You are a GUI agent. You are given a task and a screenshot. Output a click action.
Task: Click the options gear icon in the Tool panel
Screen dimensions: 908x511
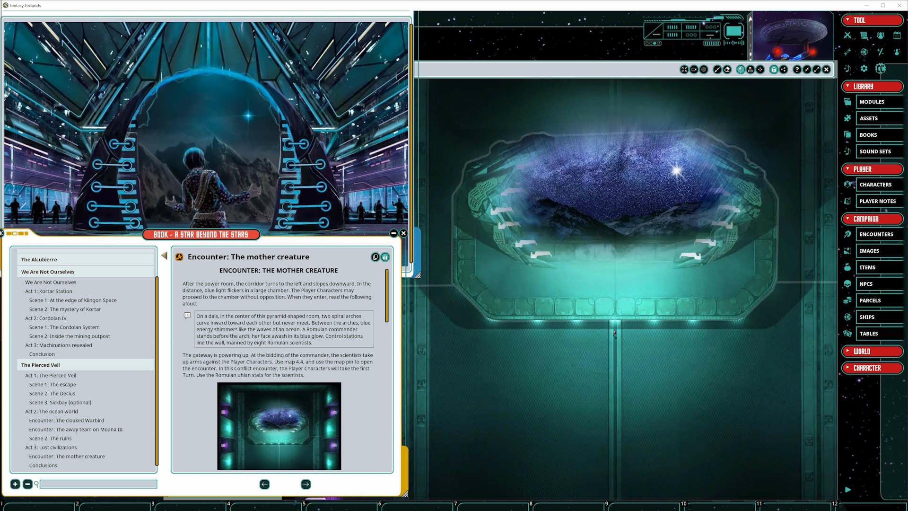pyautogui.click(x=864, y=69)
